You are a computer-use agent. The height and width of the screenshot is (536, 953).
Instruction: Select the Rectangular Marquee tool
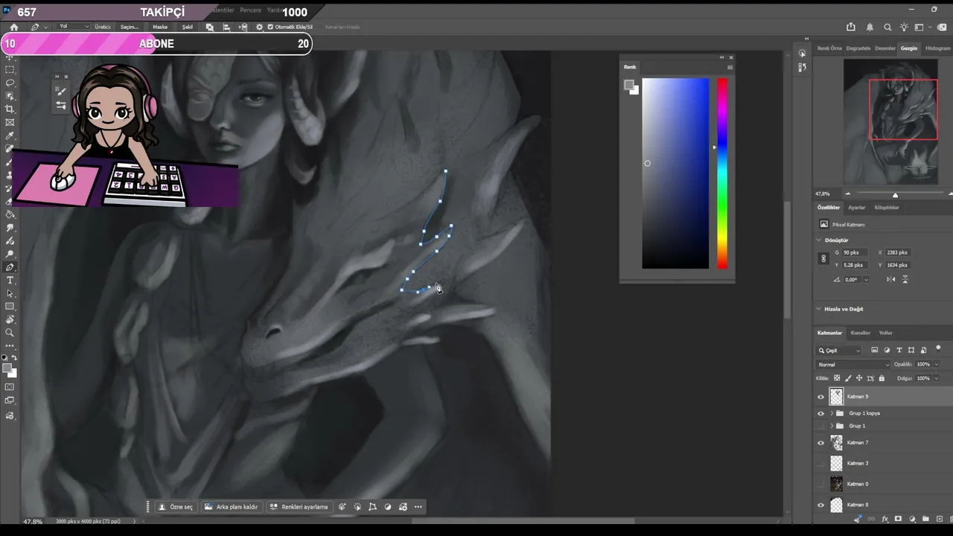click(10, 69)
